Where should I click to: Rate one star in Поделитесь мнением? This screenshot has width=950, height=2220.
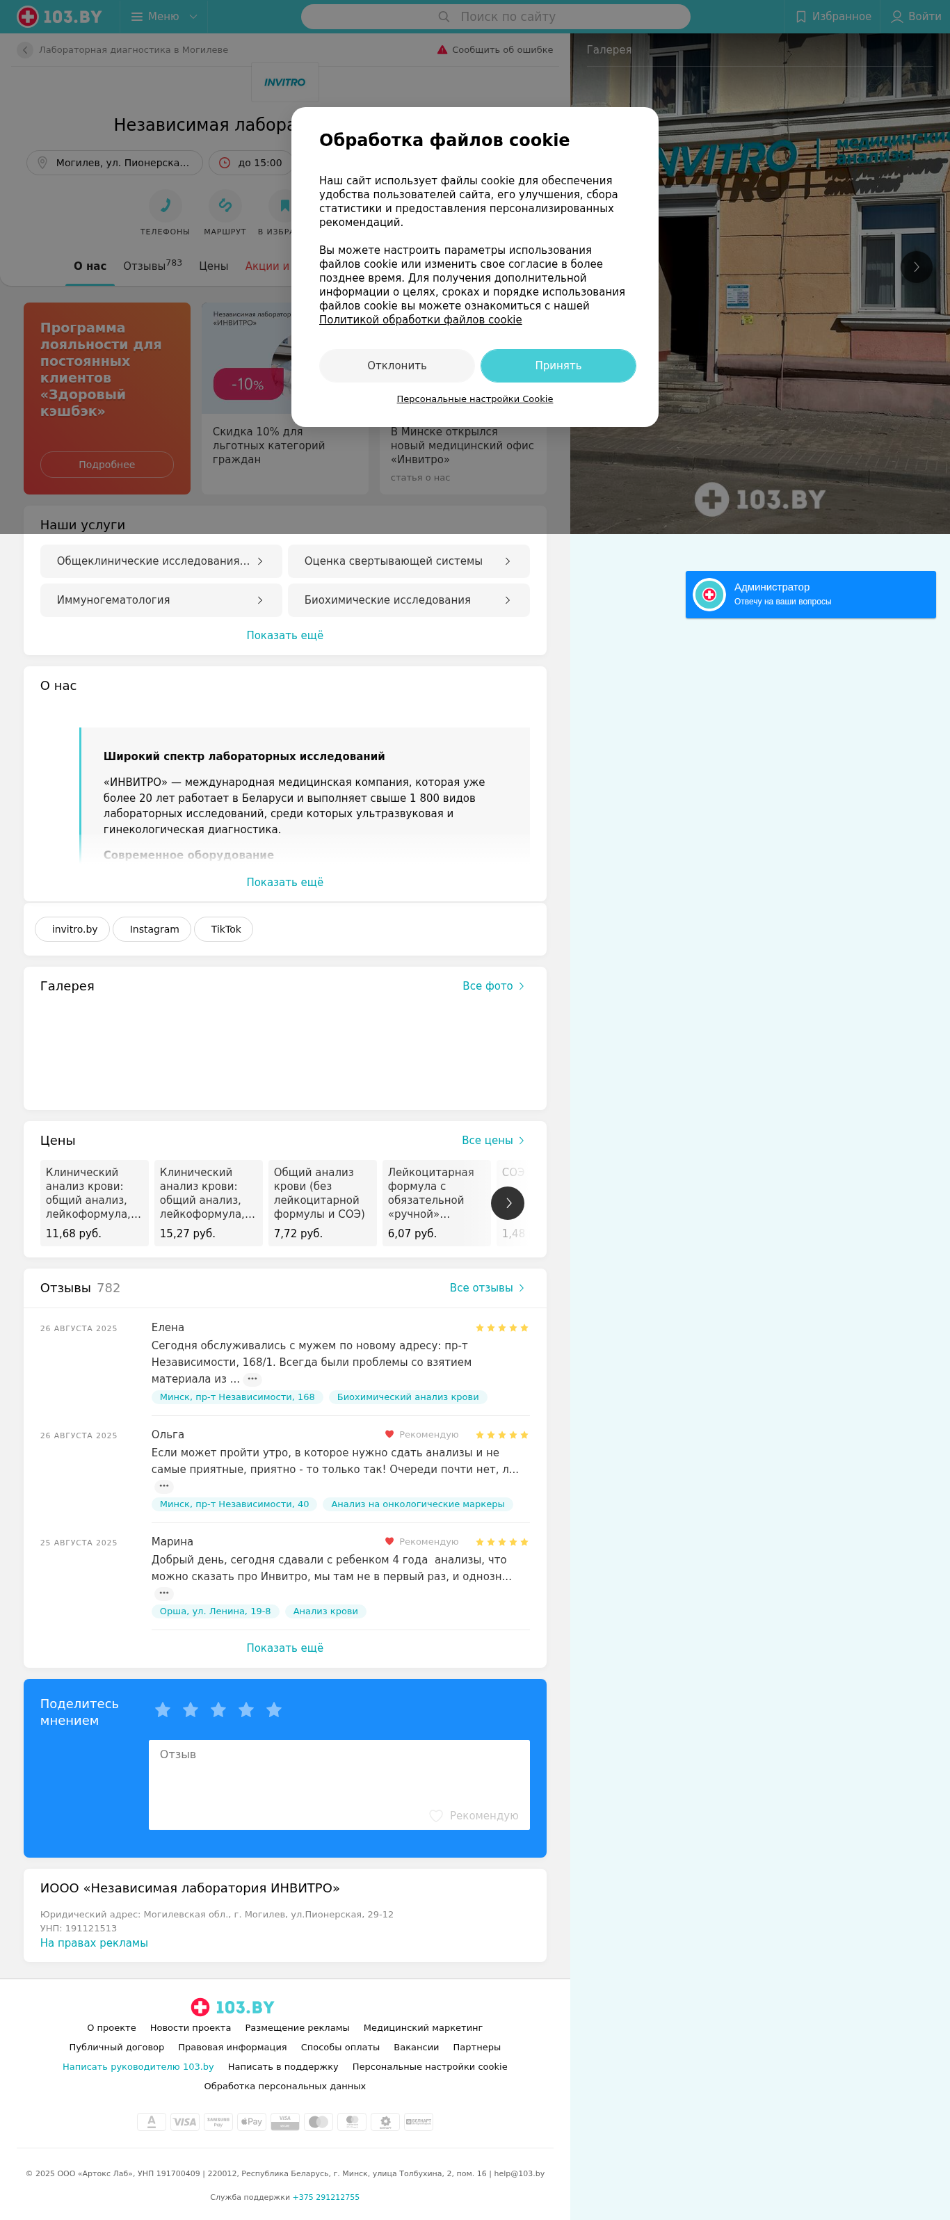(163, 1710)
